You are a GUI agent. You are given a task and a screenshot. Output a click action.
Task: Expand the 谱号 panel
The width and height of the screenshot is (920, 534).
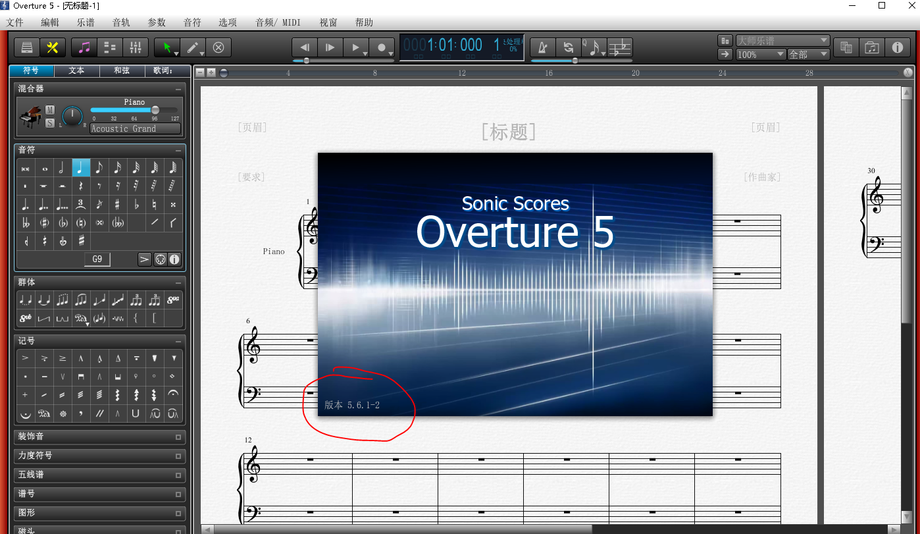coord(178,494)
